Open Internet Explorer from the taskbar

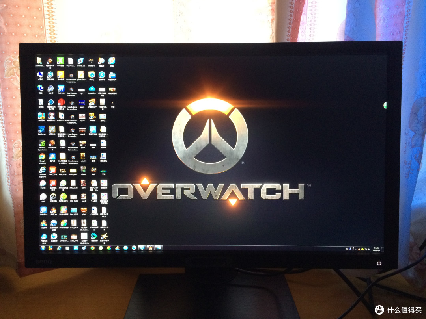tap(59, 248)
